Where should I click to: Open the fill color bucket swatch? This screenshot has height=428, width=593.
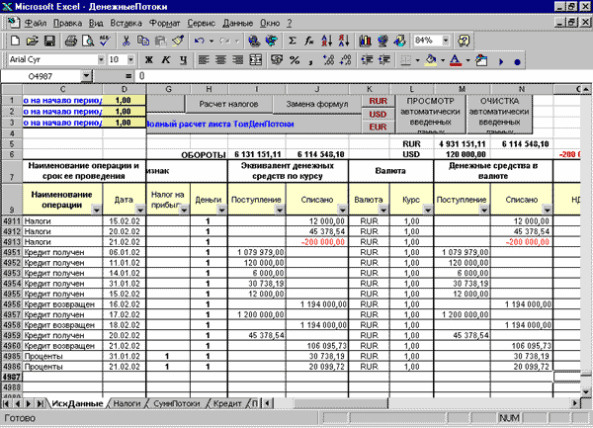tap(431, 60)
